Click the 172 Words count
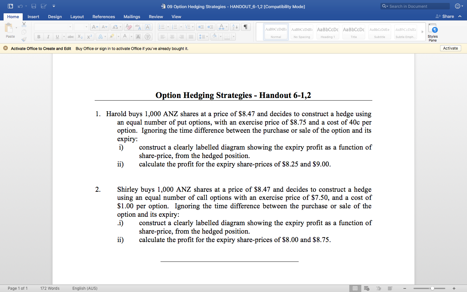The image size is (467, 292). click(50, 288)
